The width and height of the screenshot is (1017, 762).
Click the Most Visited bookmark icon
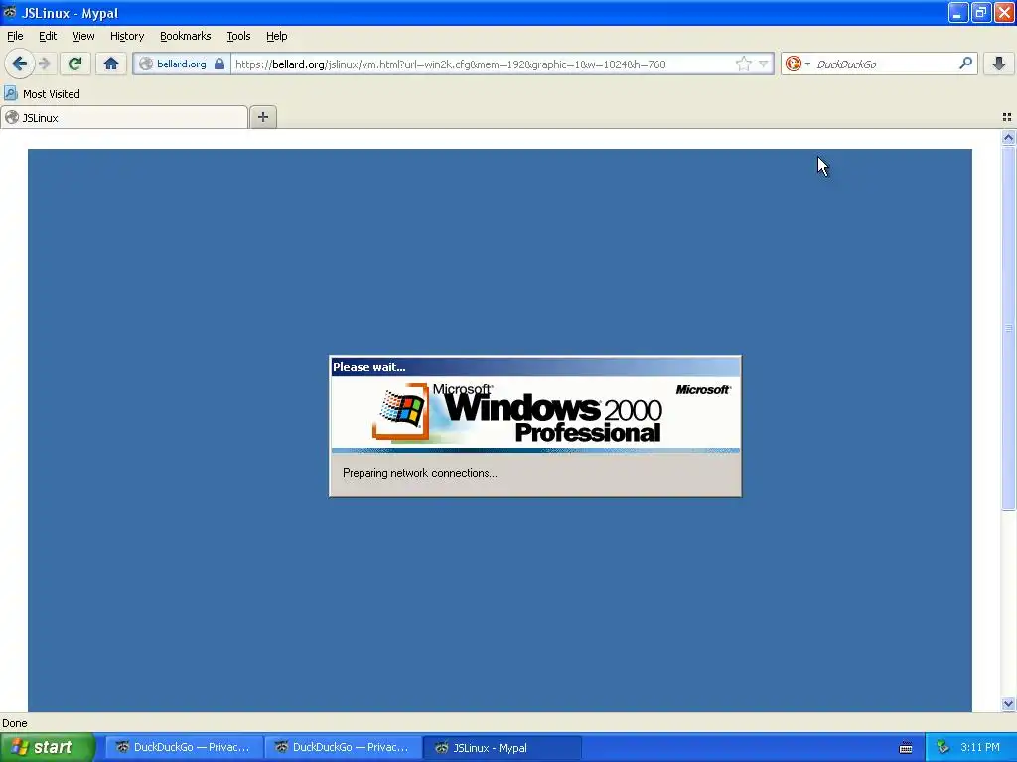10,93
